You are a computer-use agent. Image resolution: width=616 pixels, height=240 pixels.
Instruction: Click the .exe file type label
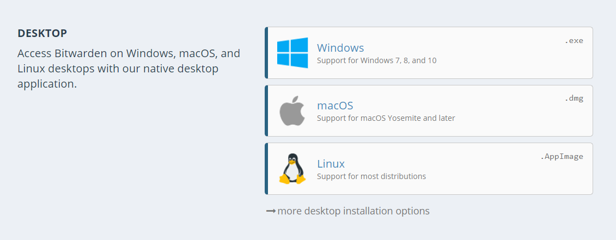574,41
